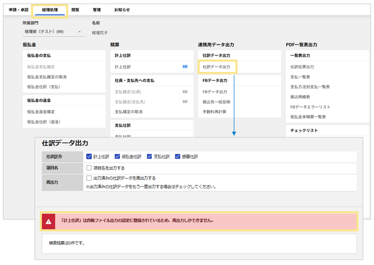Switch to the 経理処理 tab
Viewport: 374px width, 265px height.
pyautogui.click(x=50, y=10)
